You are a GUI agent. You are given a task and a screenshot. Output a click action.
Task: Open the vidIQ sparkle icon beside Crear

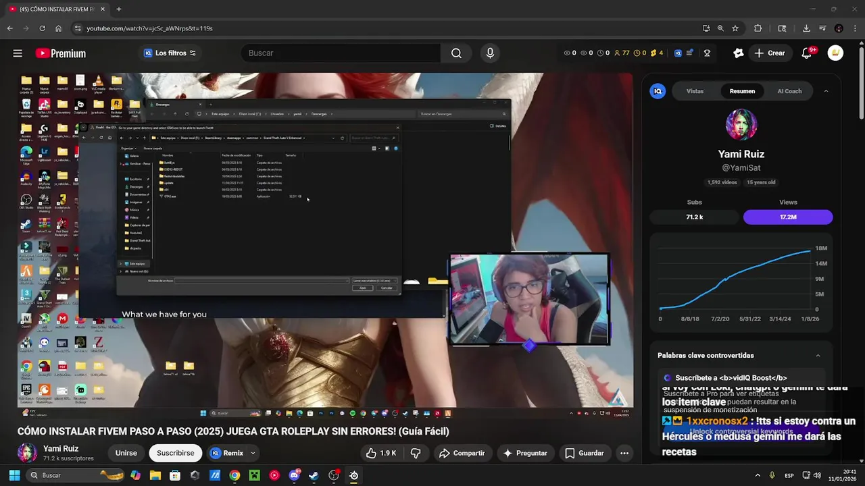(738, 53)
